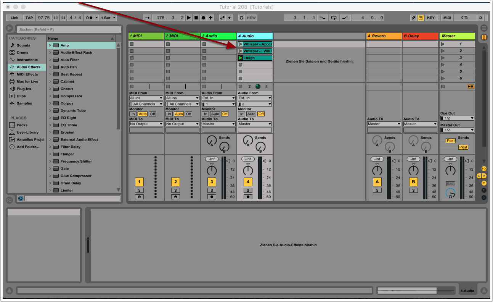Launch the Laugh clip in track 4

pos(240,58)
